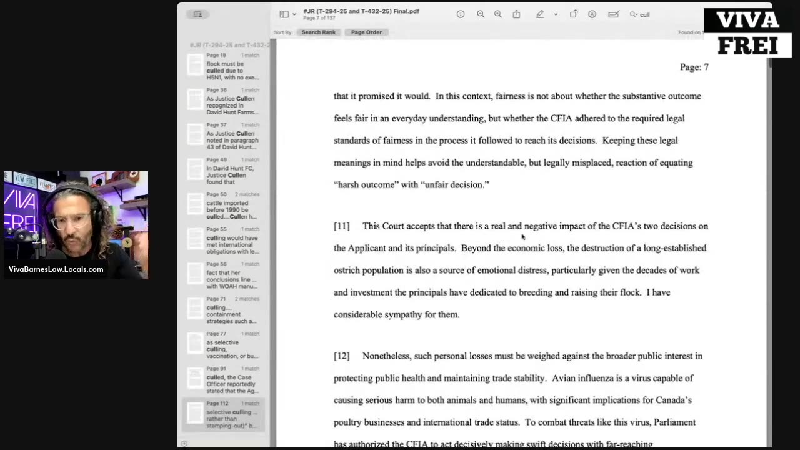Toggle the sidebar view button

pyautogui.click(x=284, y=14)
